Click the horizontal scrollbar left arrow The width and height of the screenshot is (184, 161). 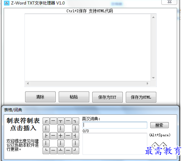[28, 84]
